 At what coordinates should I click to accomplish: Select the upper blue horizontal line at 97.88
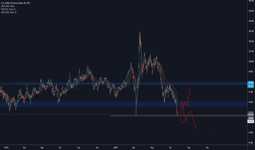tap(124, 83)
